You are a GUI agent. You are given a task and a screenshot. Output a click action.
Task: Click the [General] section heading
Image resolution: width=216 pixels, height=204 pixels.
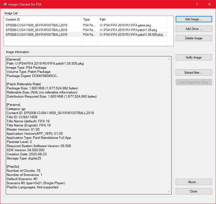(x=14, y=59)
